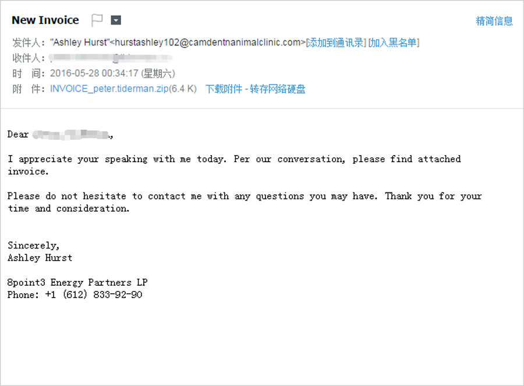Click "8point3 Energy Partners LP" text
Screen dimensions: 524x386
77,283
